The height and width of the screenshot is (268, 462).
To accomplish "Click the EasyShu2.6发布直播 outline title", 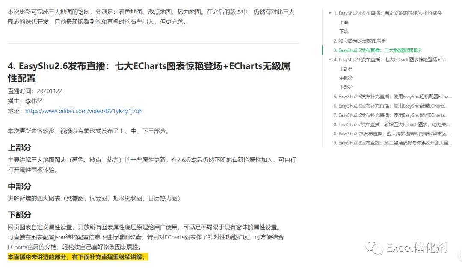I will 390,59.
